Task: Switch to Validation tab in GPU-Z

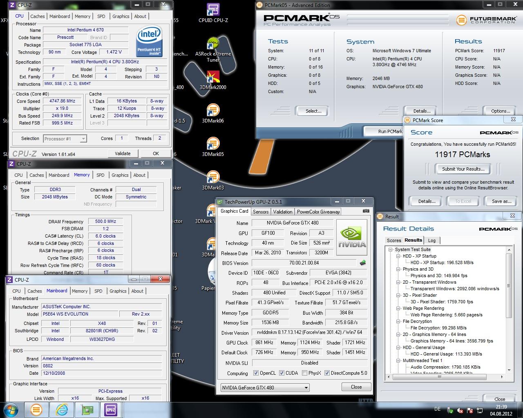Action: (283, 212)
